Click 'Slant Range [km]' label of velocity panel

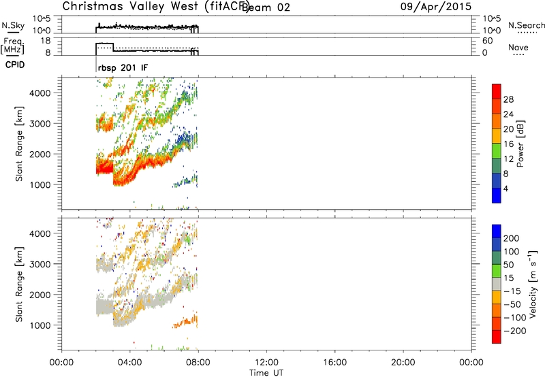point(19,284)
